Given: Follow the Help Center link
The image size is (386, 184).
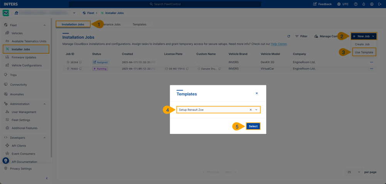Looking at the screenshot, I should (x=279, y=44).
